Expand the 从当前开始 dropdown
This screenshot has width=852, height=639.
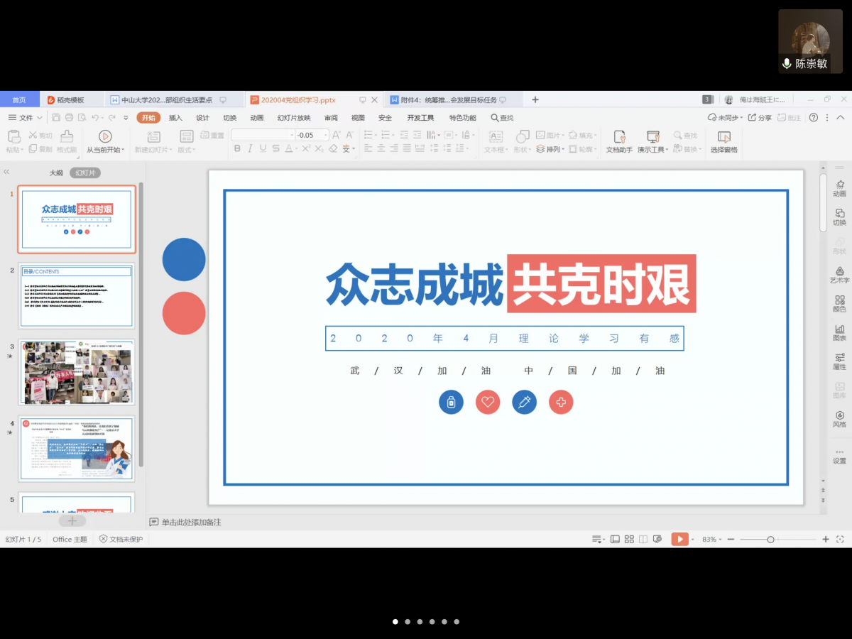pyautogui.click(x=123, y=150)
